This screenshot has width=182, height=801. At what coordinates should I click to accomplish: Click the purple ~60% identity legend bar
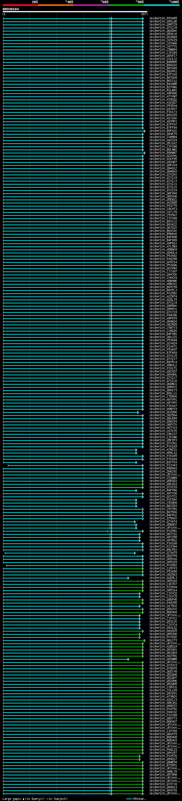click(x=91, y=5)
